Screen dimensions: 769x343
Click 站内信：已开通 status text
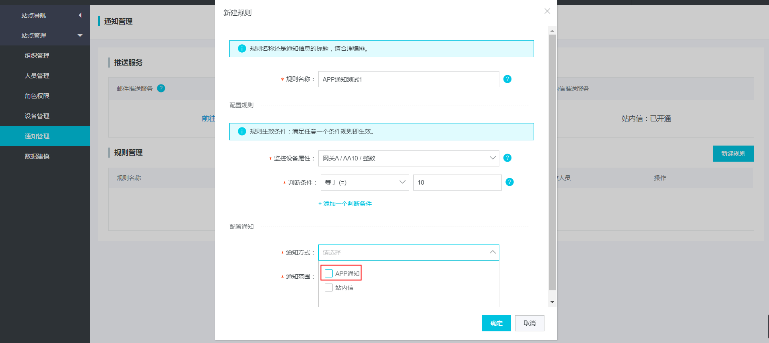[646, 118]
